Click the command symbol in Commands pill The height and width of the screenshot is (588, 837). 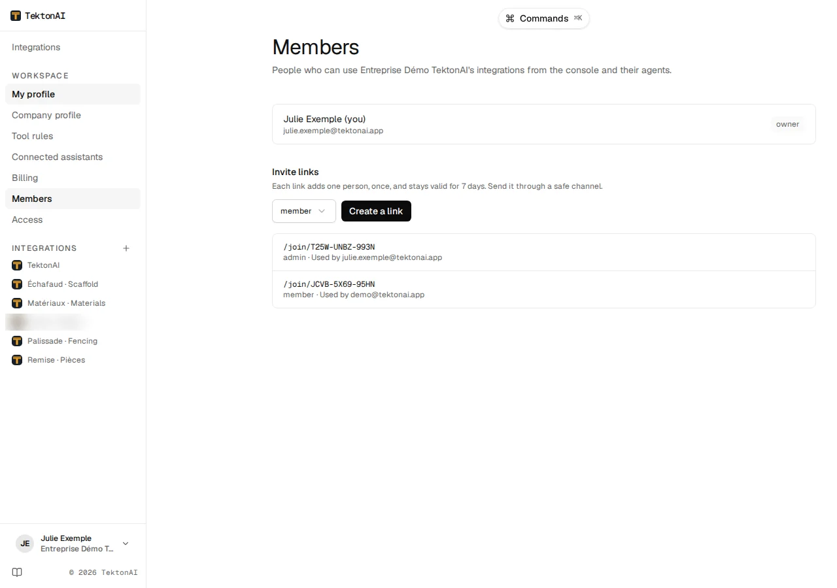pyautogui.click(x=510, y=18)
